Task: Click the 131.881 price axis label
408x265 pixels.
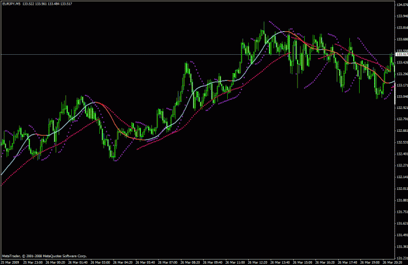Action: (402, 200)
